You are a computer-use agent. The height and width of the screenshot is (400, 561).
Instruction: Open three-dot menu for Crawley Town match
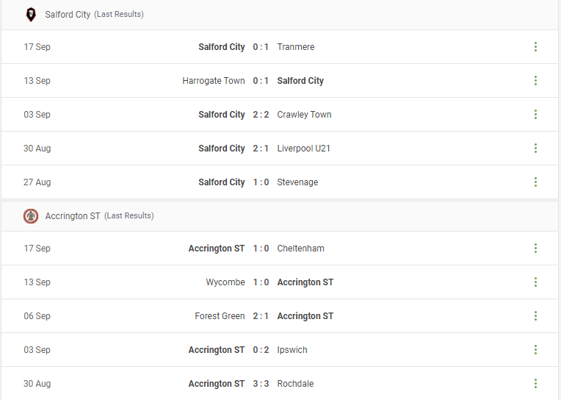(535, 114)
